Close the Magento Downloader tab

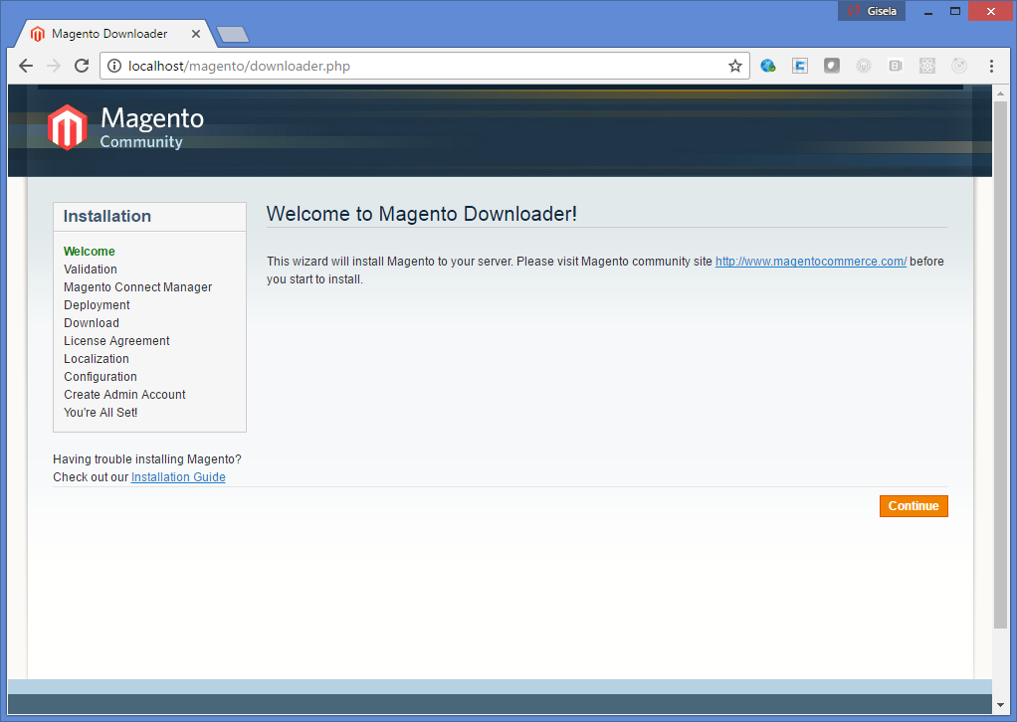(x=196, y=34)
